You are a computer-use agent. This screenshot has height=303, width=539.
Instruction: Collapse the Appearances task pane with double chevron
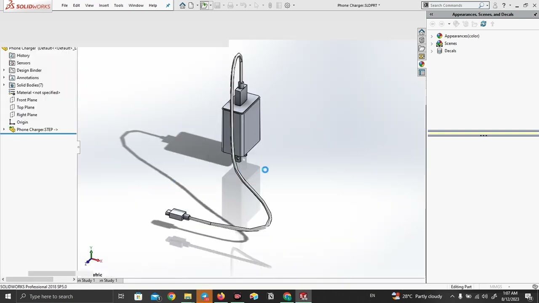[431, 14]
